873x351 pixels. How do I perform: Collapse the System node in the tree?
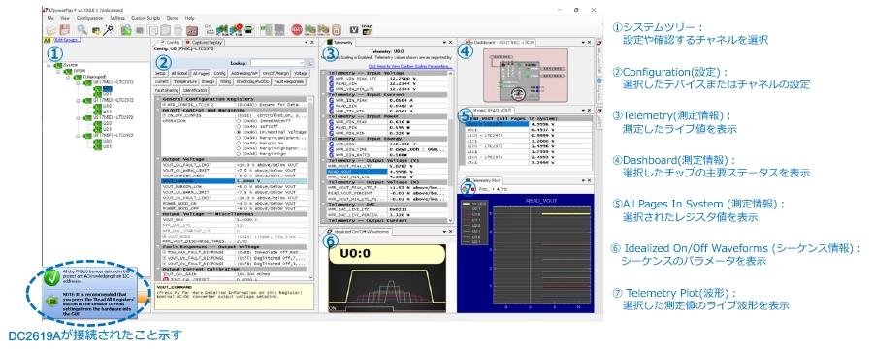(49, 66)
